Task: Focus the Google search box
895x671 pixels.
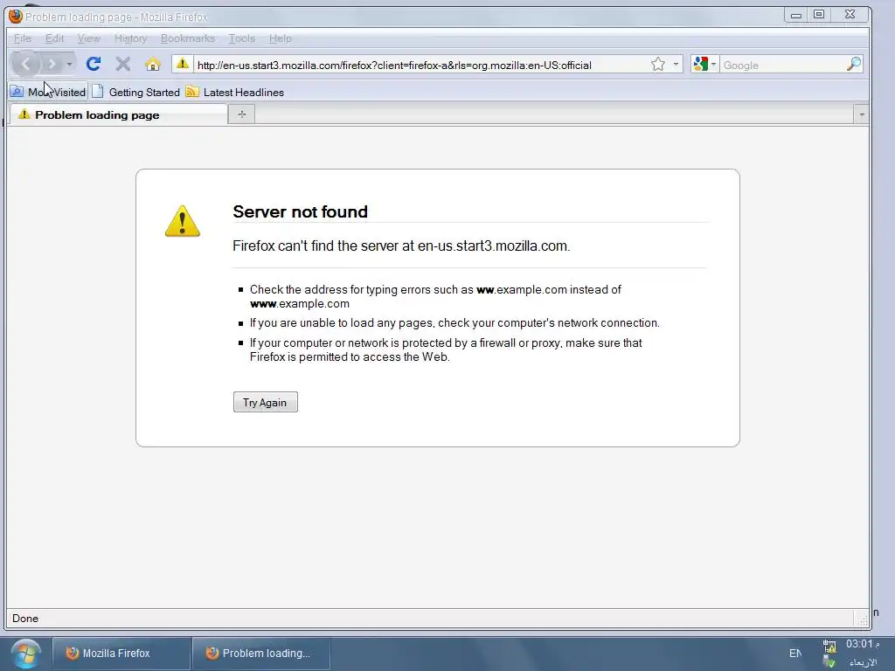Action: (x=782, y=65)
